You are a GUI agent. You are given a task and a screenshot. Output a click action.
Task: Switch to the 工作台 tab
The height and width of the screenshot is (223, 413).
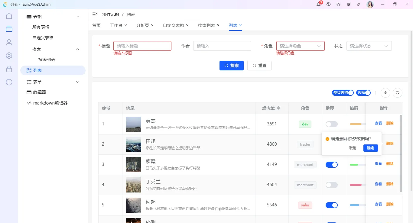[116, 25]
